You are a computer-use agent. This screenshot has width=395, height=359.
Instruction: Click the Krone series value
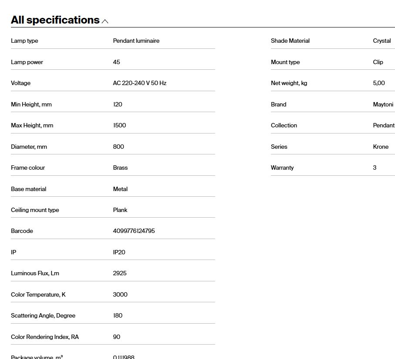pyautogui.click(x=381, y=147)
